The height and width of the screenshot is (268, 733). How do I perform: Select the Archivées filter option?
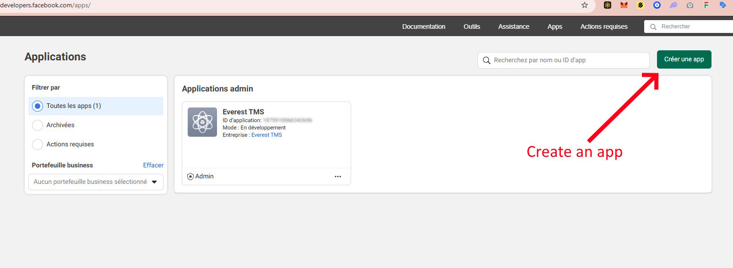click(x=38, y=125)
